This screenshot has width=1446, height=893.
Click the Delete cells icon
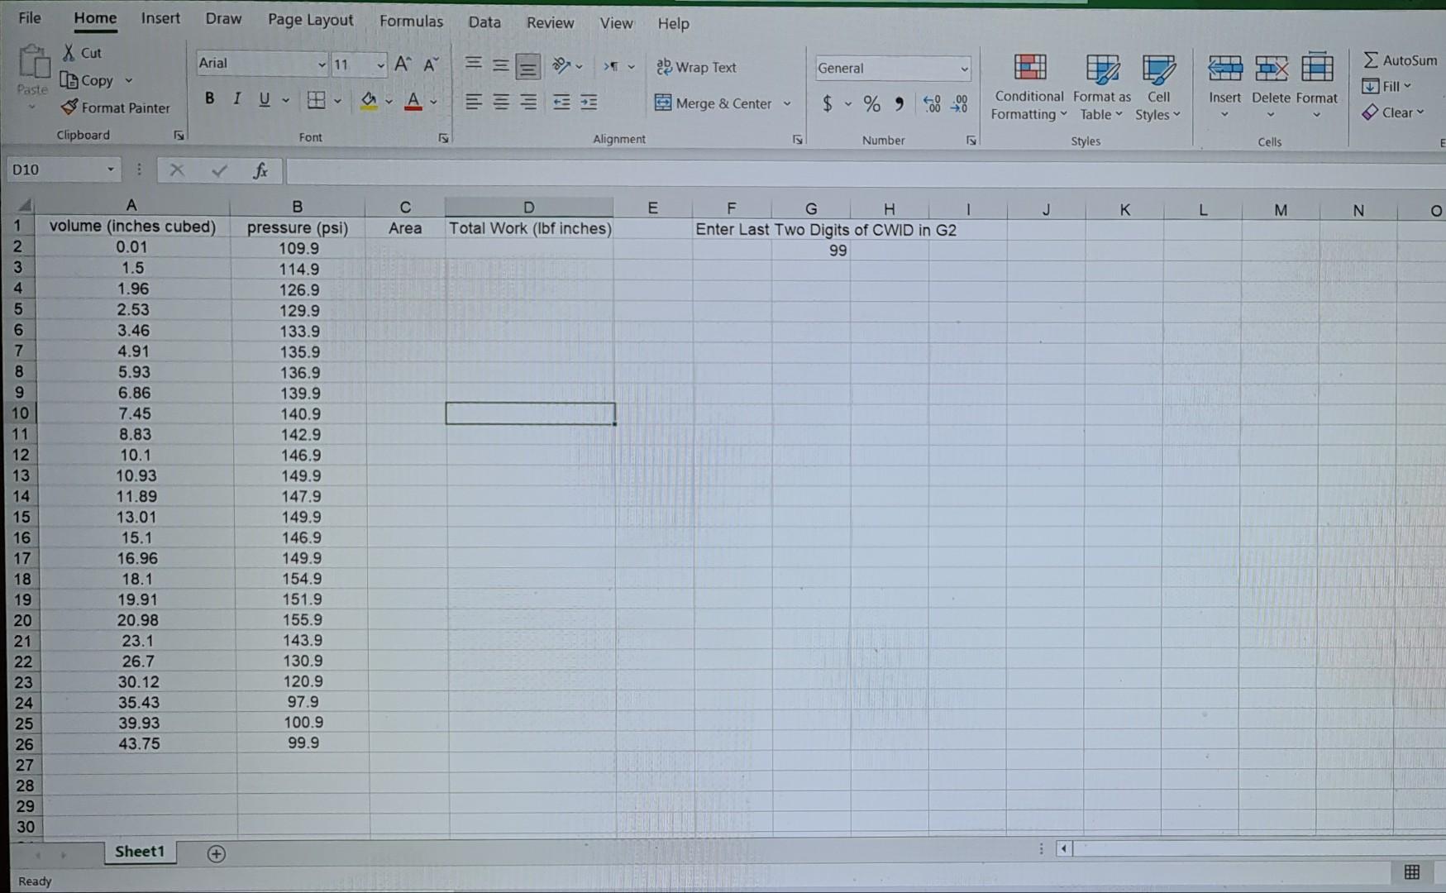1271,69
